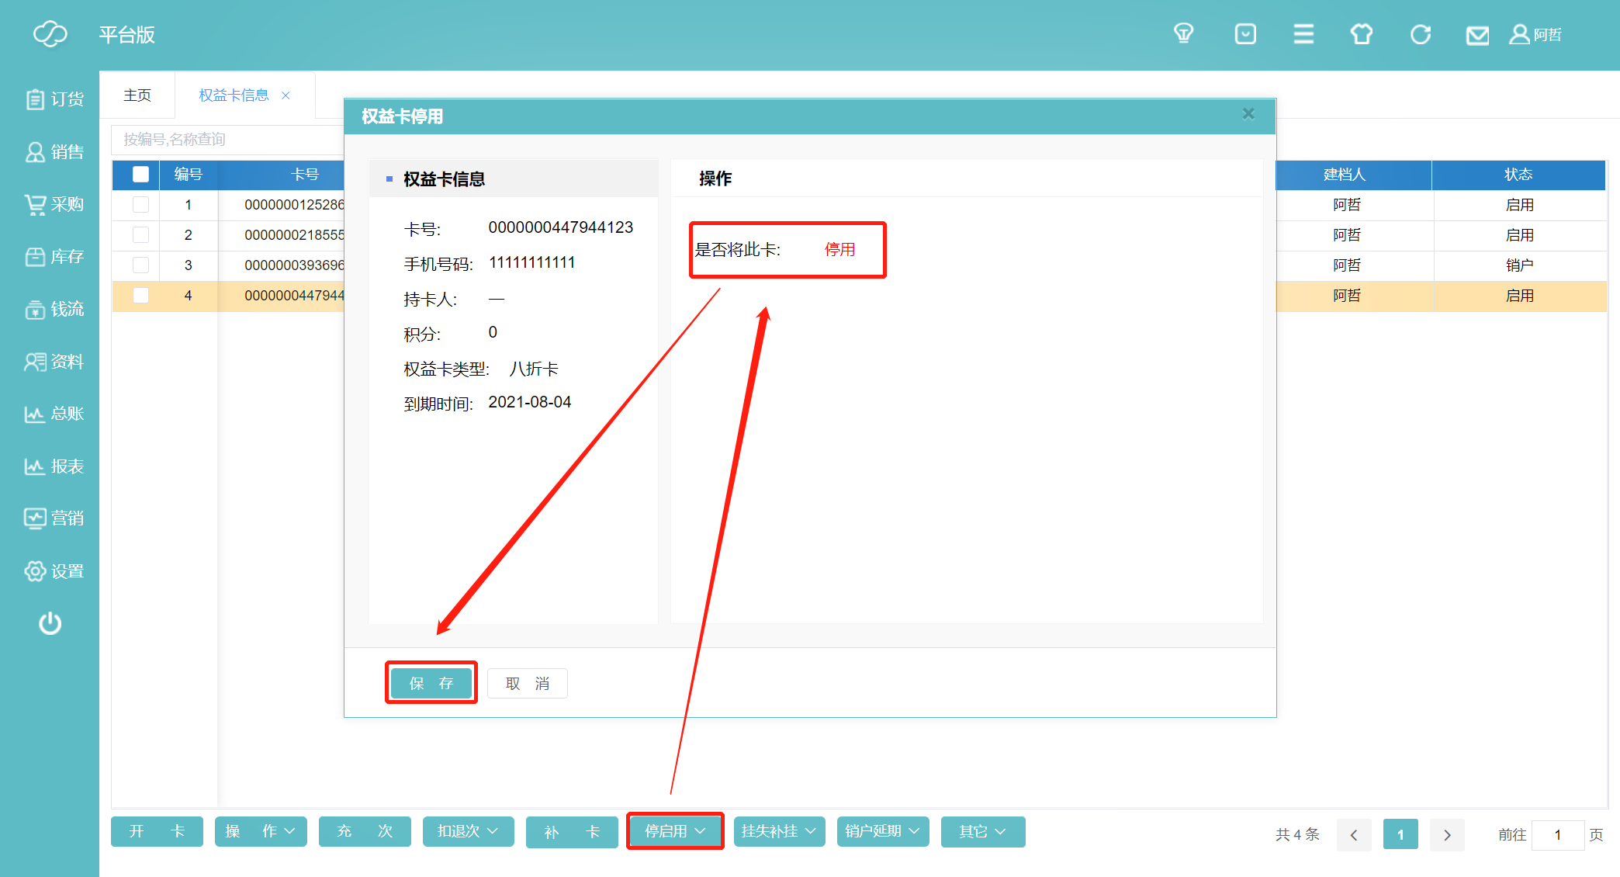Open 设置 settings in the sidebar
Image resolution: width=1620 pixels, height=877 pixels.
[x=54, y=571]
